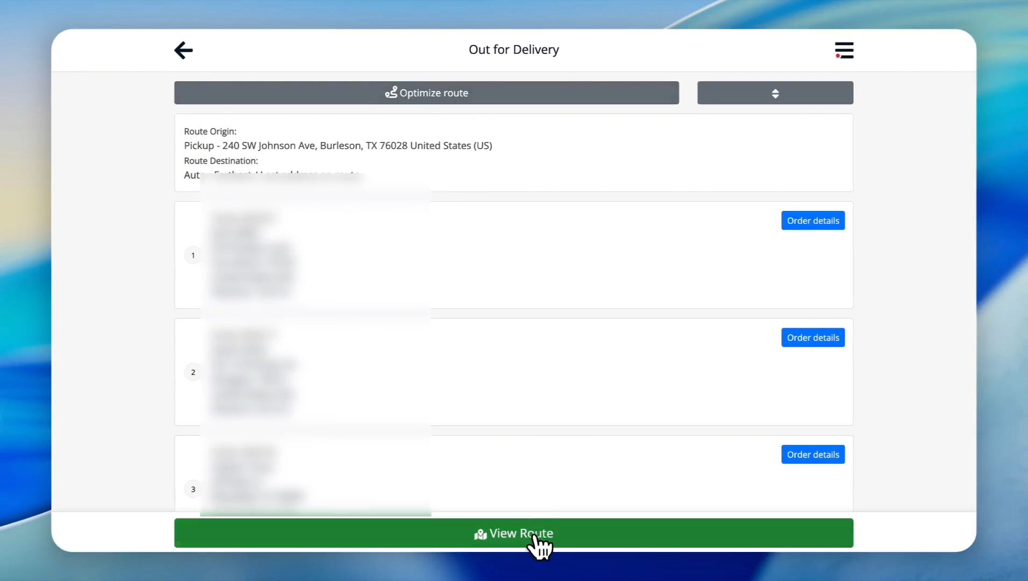Click the Pickup address at 240 SW Johnson Ave
The image size is (1028, 581).
[338, 146]
